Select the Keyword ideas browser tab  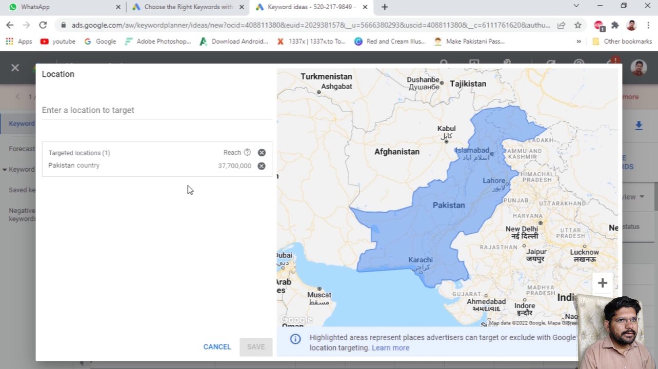click(x=312, y=7)
